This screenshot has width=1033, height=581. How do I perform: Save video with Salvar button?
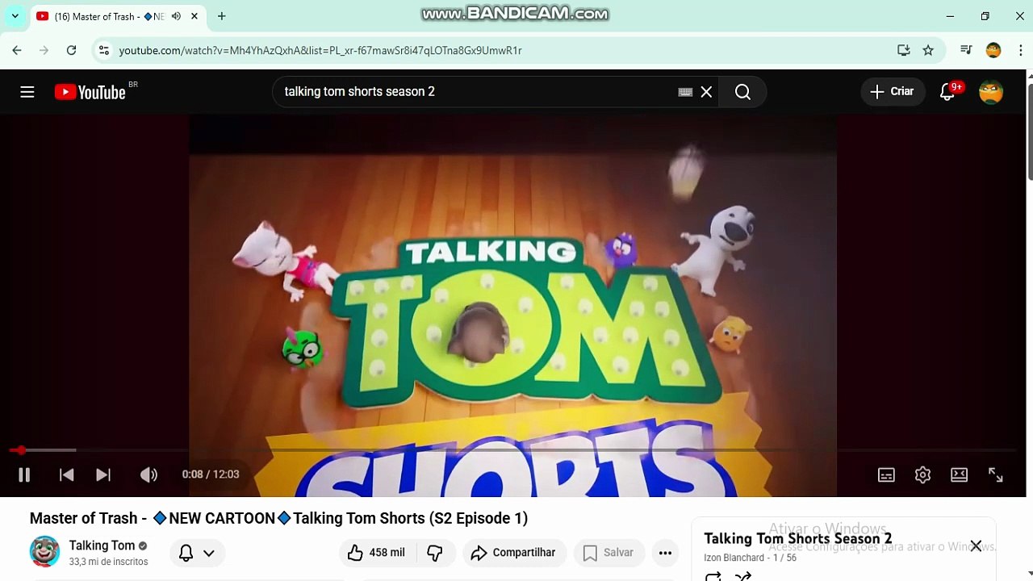tap(609, 553)
